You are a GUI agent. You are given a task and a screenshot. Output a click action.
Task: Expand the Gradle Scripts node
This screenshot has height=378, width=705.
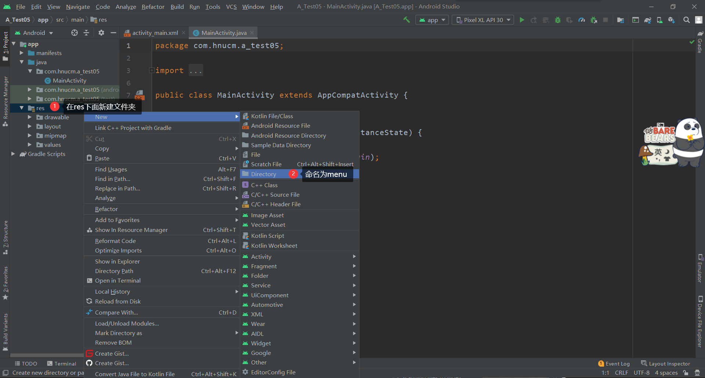pos(13,154)
